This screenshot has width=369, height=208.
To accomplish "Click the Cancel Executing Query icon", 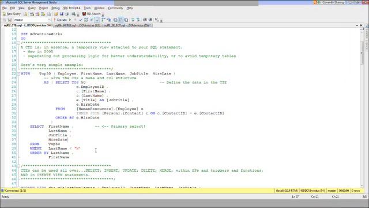I will coord(75,20).
